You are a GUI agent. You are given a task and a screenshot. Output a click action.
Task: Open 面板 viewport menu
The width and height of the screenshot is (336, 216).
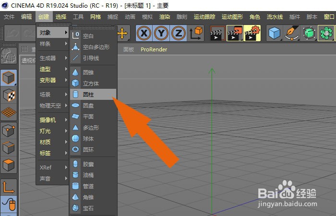tap(129, 49)
